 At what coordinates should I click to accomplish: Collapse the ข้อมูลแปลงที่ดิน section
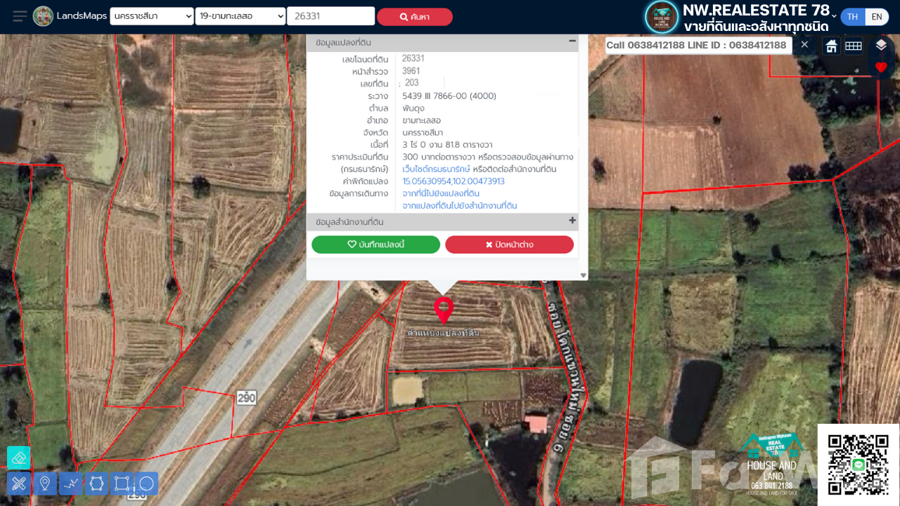(572, 42)
